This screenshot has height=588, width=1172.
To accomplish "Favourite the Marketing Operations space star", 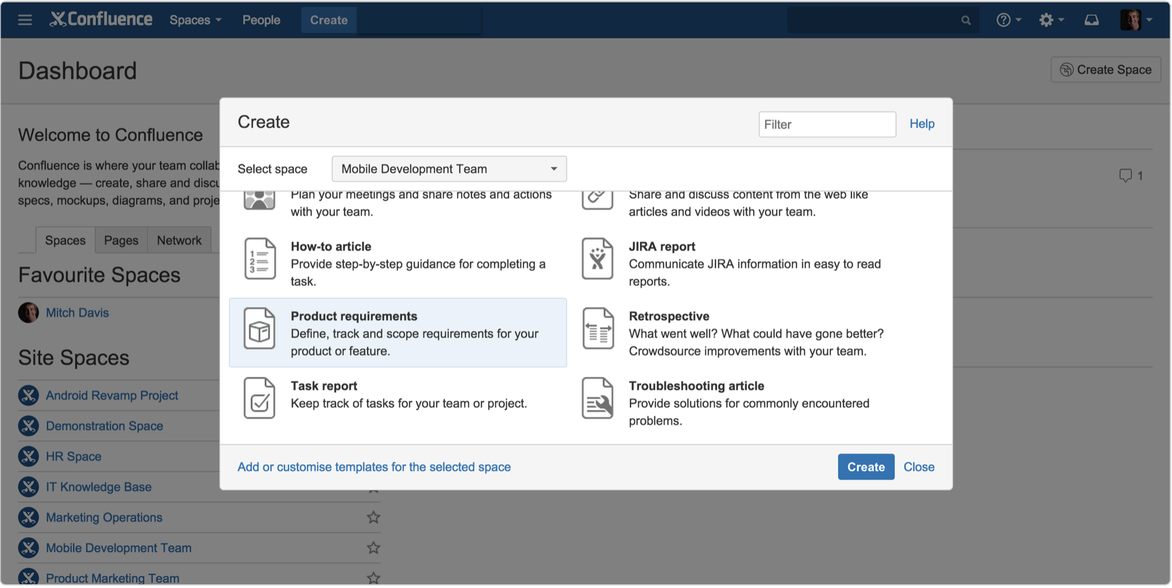I will (x=373, y=517).
